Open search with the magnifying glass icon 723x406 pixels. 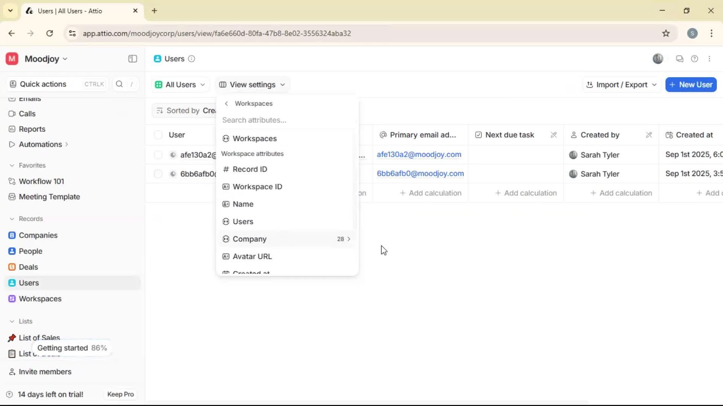pos(119,84)
